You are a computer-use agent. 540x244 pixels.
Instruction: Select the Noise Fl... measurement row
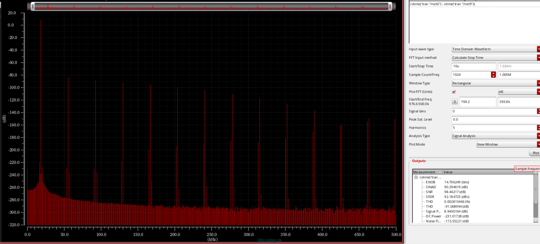(472, 221)
